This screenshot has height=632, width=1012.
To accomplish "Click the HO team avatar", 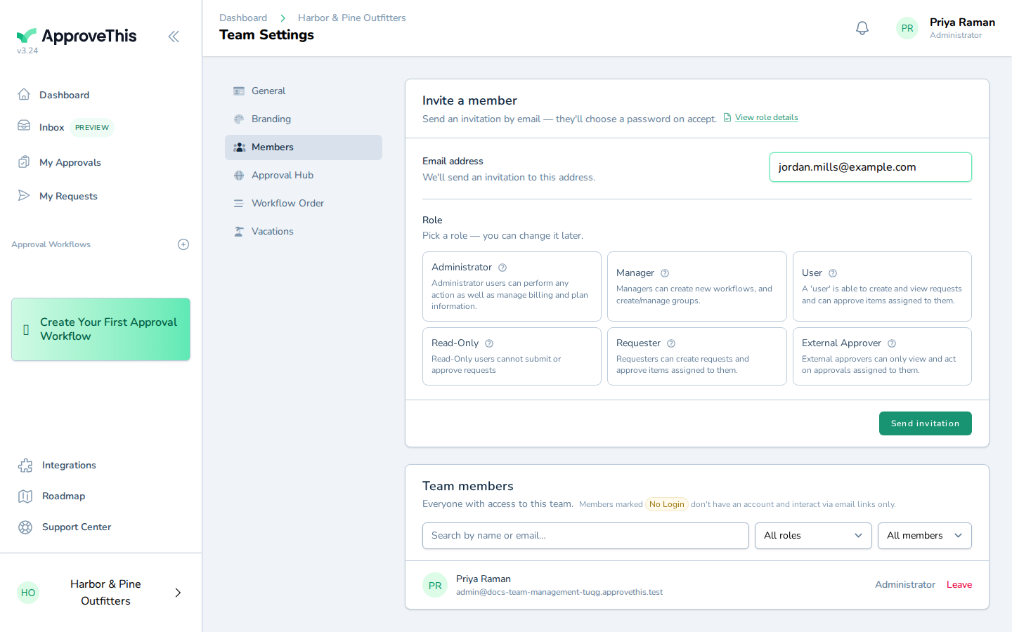I will point(28,593).
